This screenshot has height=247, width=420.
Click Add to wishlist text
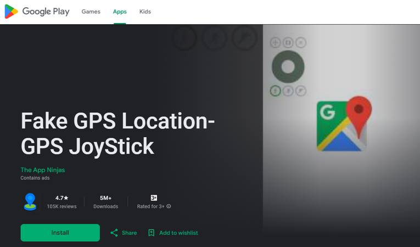click(178, 233)
